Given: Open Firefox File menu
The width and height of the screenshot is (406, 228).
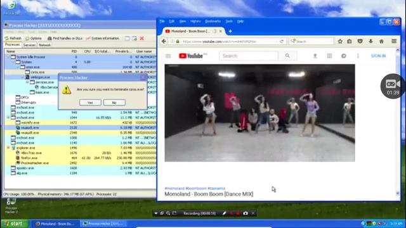Looking at the screenshot, I should (162, 21).
